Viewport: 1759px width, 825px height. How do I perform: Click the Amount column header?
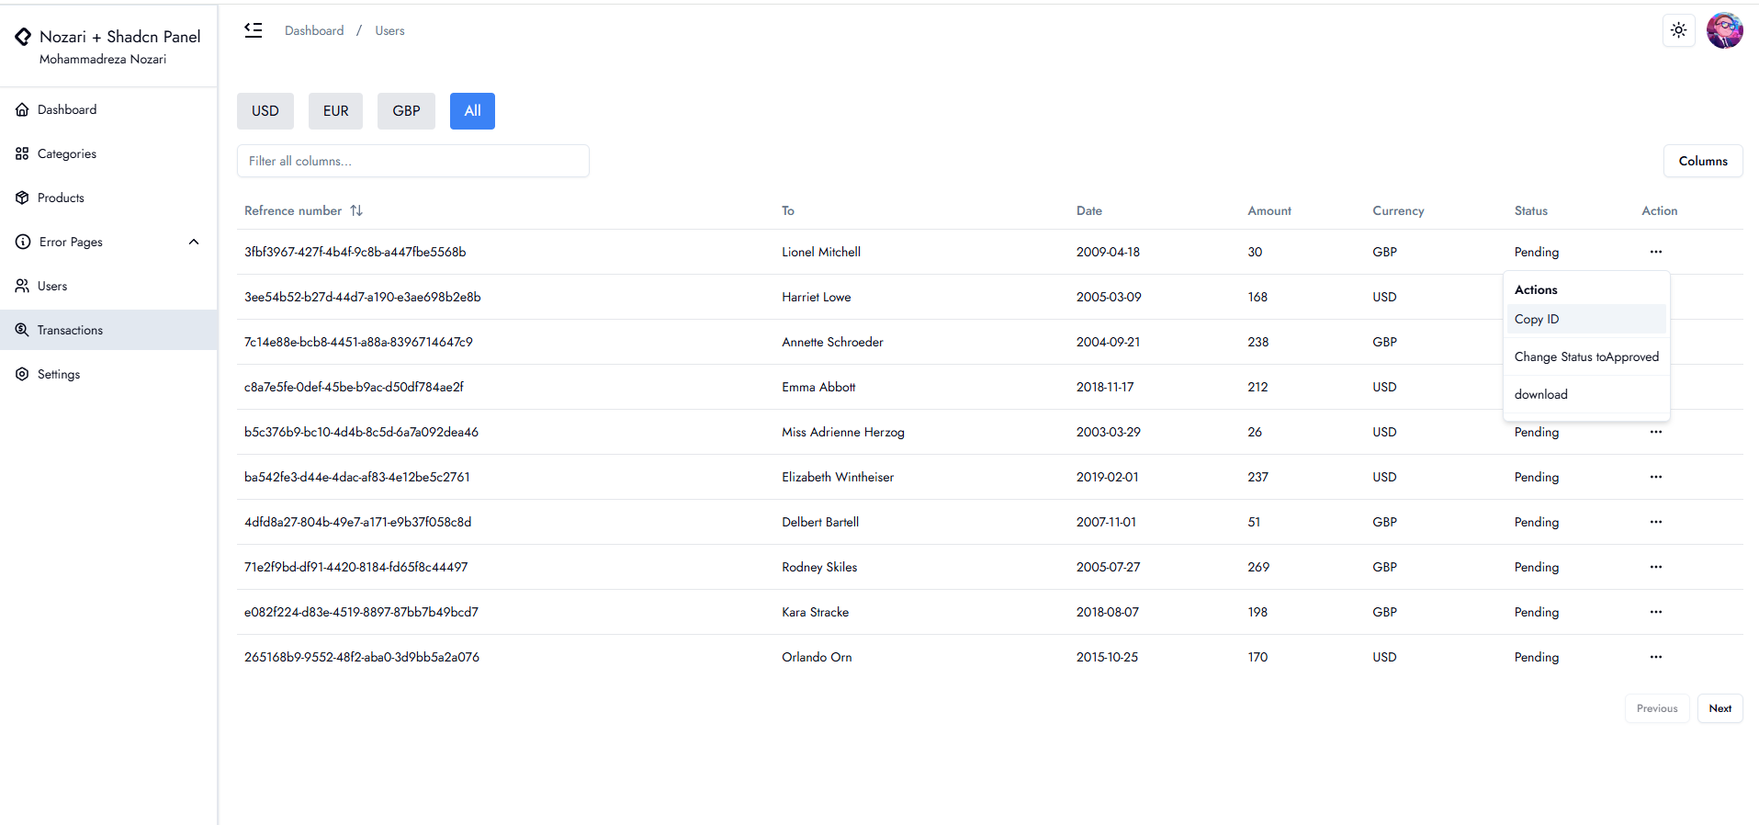pos(1269,210)
